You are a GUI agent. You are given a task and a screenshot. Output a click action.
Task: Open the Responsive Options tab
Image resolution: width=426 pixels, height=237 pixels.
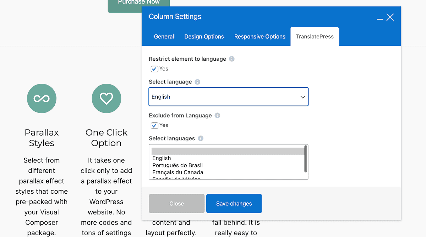(x=260, y=36)
